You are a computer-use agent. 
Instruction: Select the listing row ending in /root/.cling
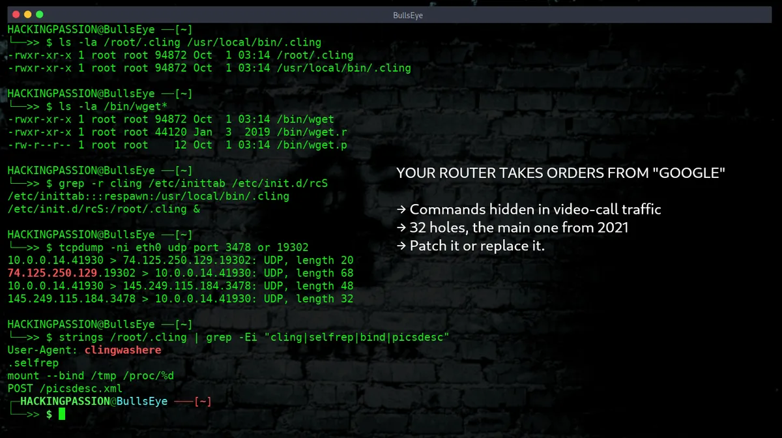[x=181, y=55]
